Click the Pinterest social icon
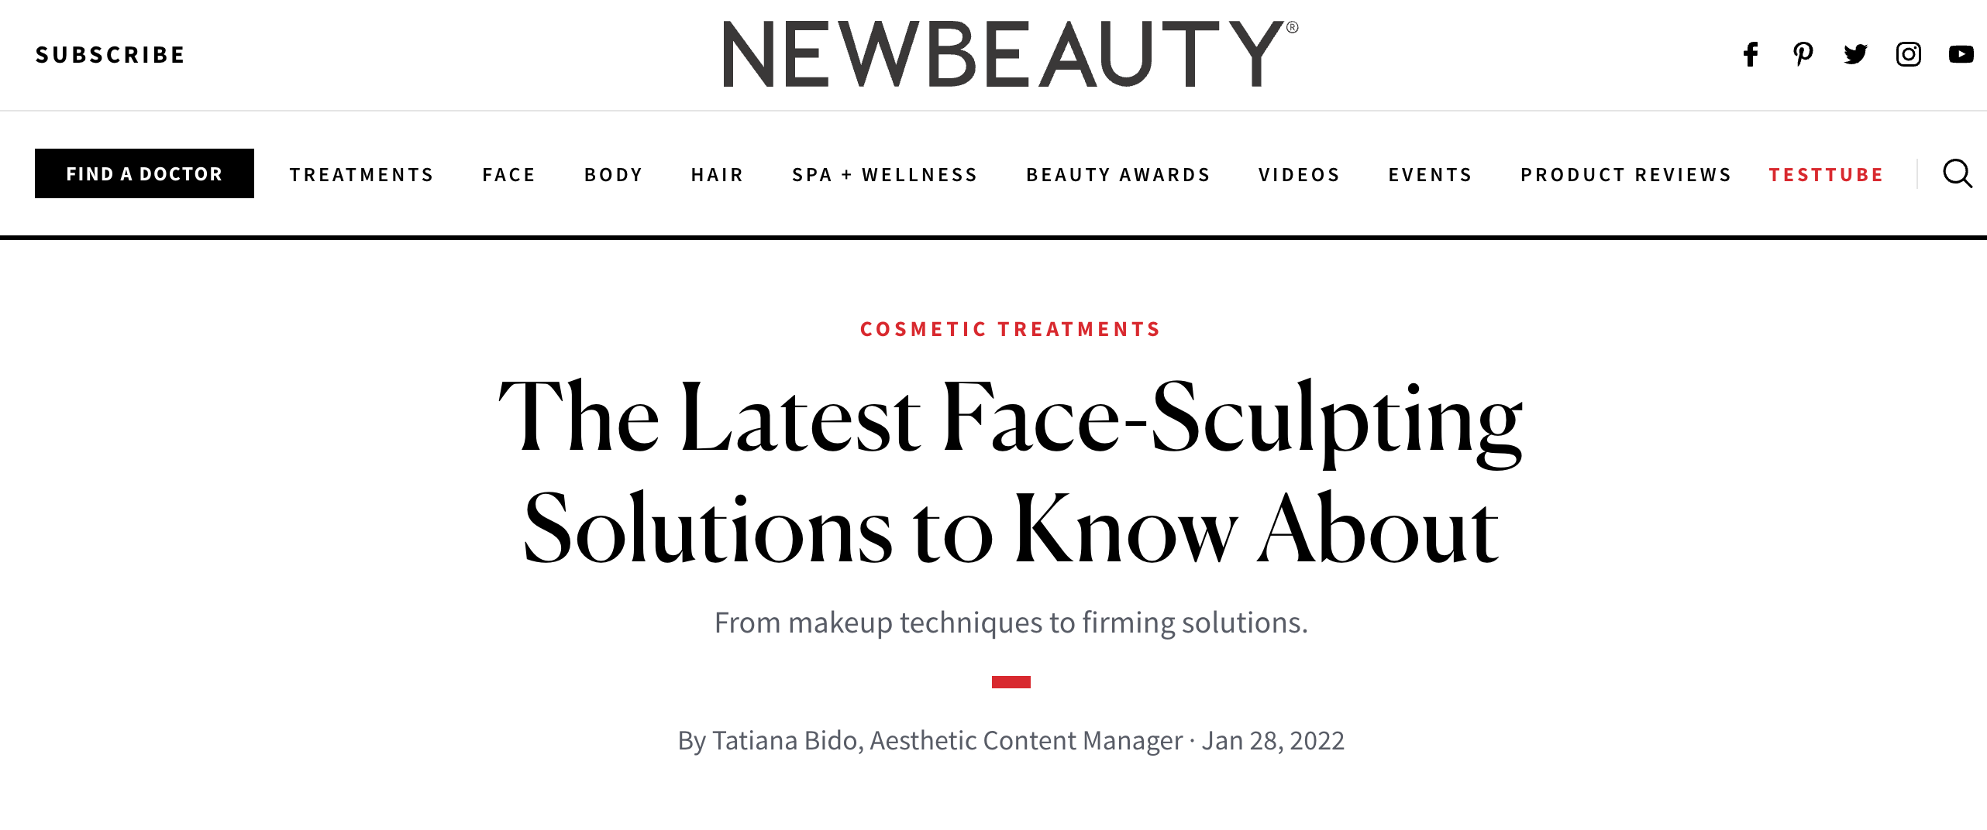Image resolution: width=1987 pixels, height=830 pixels. tap(1803, 54)
